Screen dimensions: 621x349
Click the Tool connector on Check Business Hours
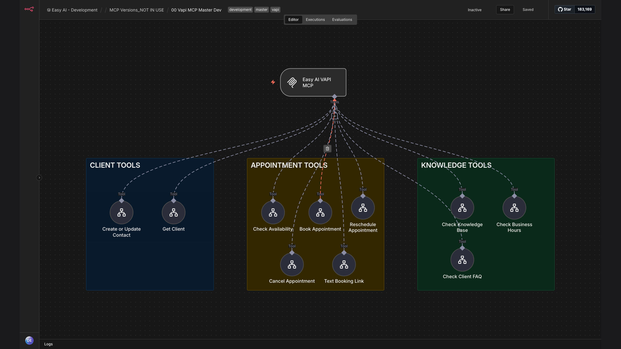(x=514, y=196)
